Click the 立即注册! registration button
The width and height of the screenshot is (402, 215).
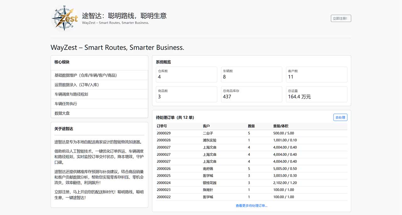click(341, 18)
